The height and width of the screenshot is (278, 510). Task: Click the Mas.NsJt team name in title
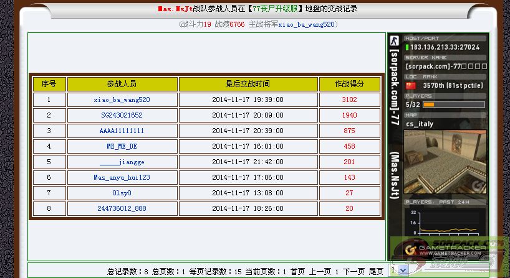coord(175,9)
